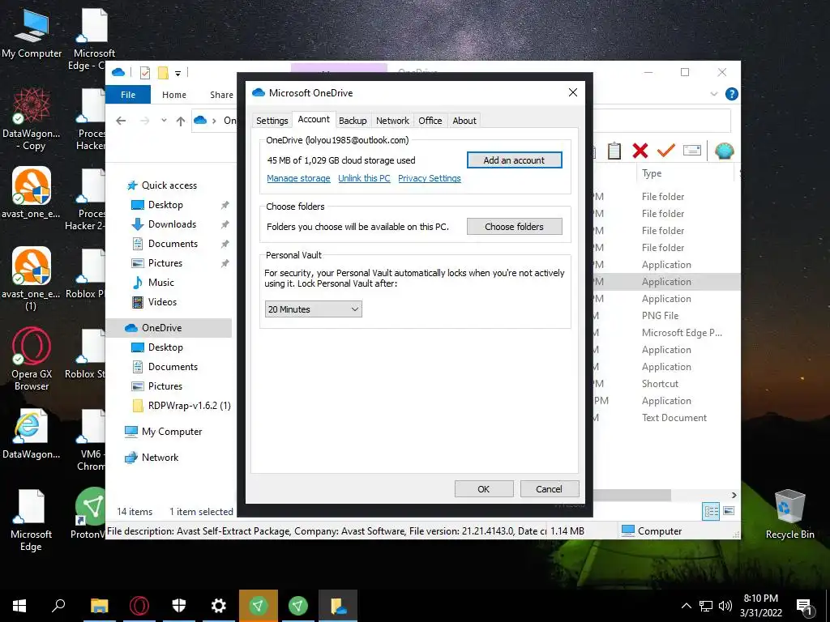Open Settings gear on the taskbar
The width and height of the screenshot is (830, 622).
(x=219, y=606)
